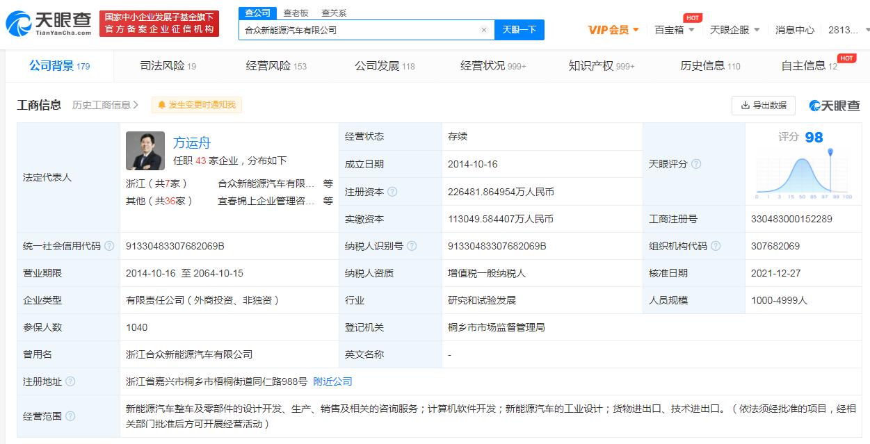870x444 pixels.
Task: Click help icon next to 天眼评分
Action: (x=696, y=164)
